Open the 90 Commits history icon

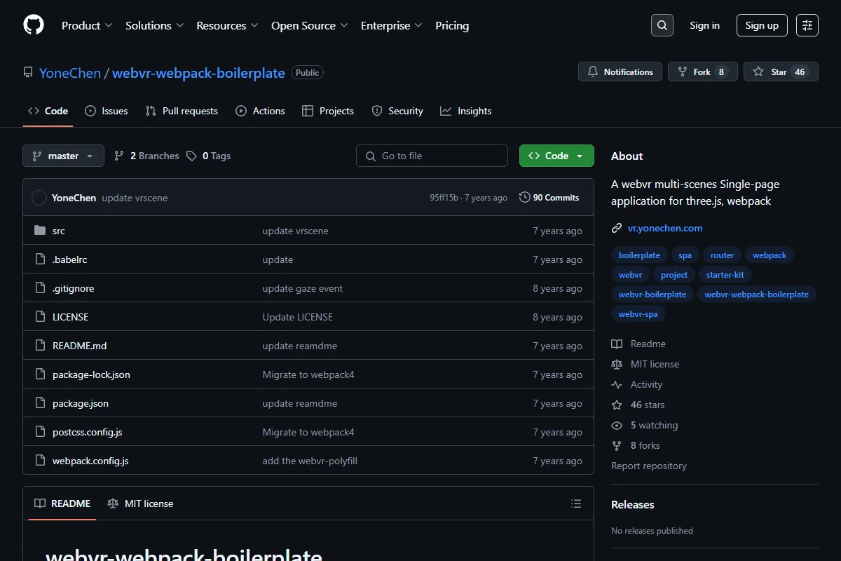coord(524,198)
